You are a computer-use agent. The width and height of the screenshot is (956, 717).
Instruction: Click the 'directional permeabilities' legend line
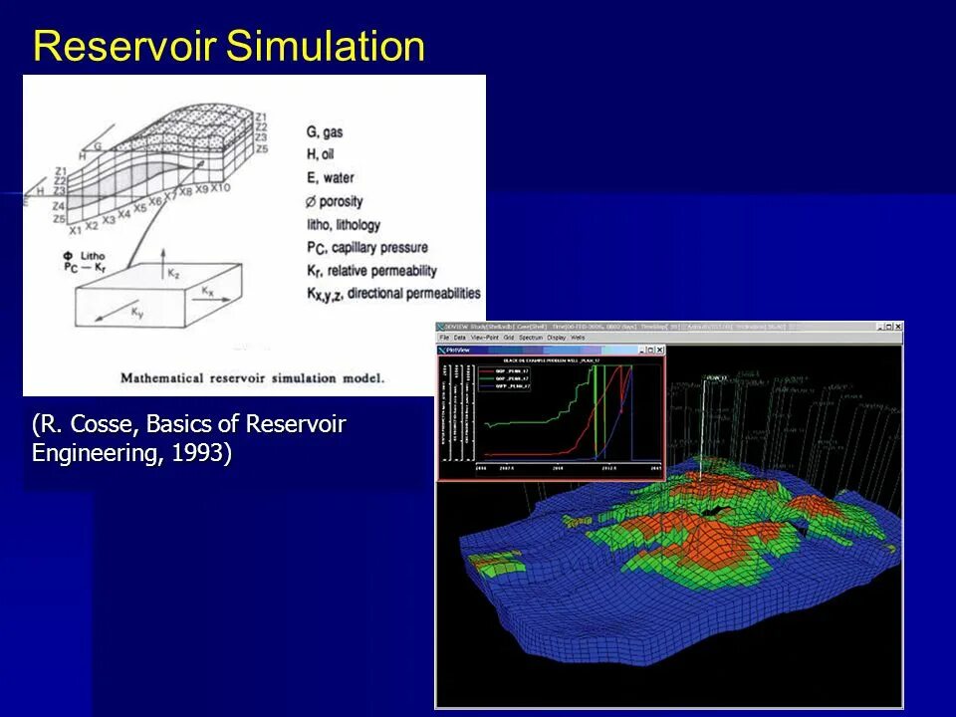coord(393,294)
